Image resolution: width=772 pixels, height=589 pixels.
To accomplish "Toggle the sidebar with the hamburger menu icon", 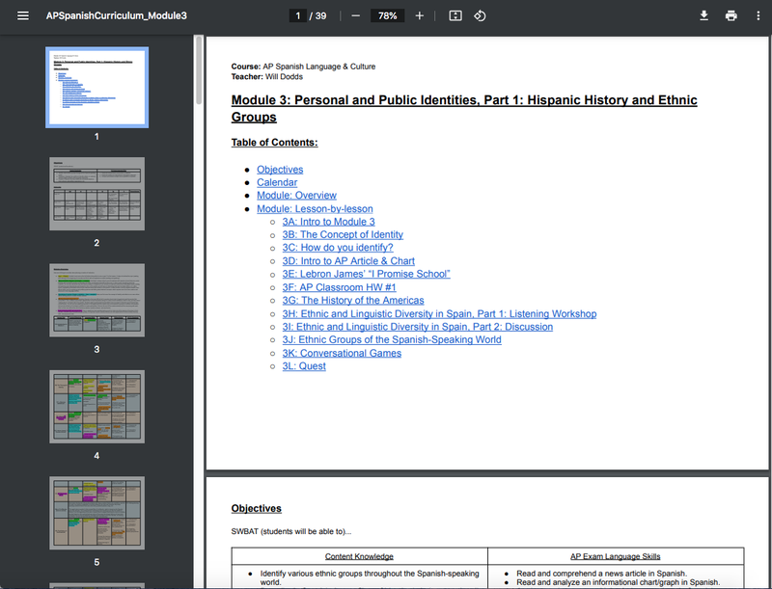I will (x=23, y=16).
